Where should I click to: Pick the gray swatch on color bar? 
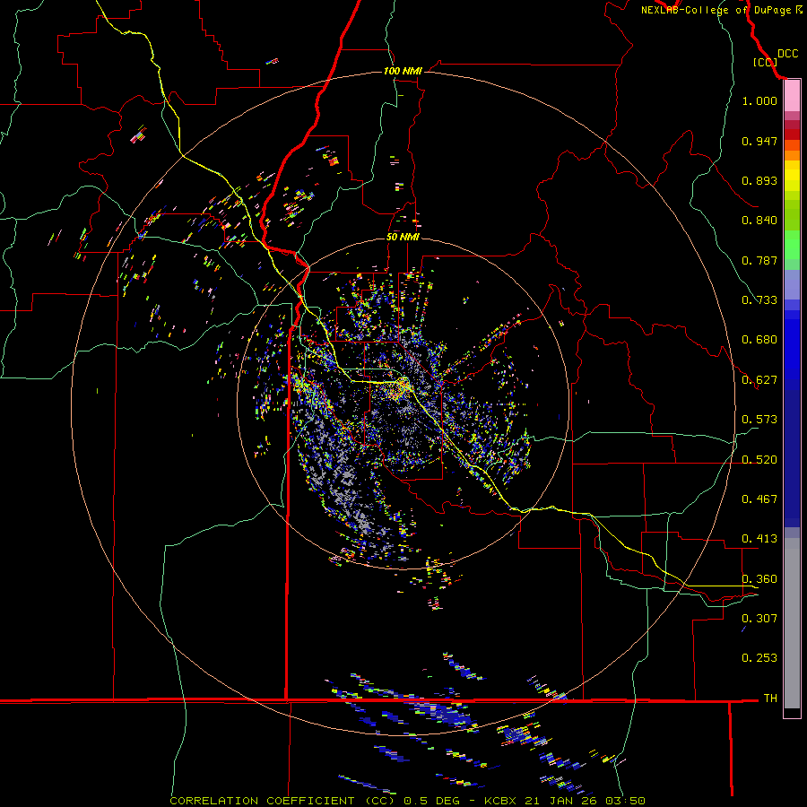point(792,623)
